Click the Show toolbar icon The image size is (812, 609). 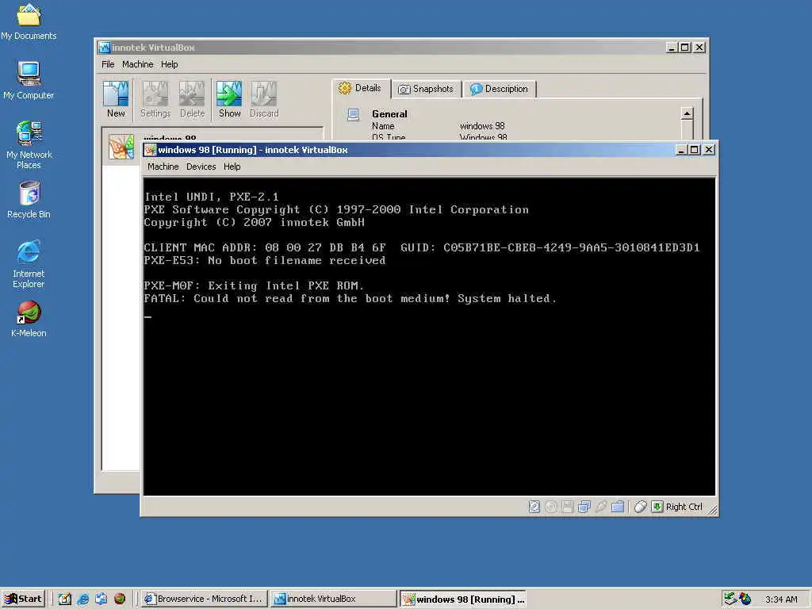pos(229,99)
